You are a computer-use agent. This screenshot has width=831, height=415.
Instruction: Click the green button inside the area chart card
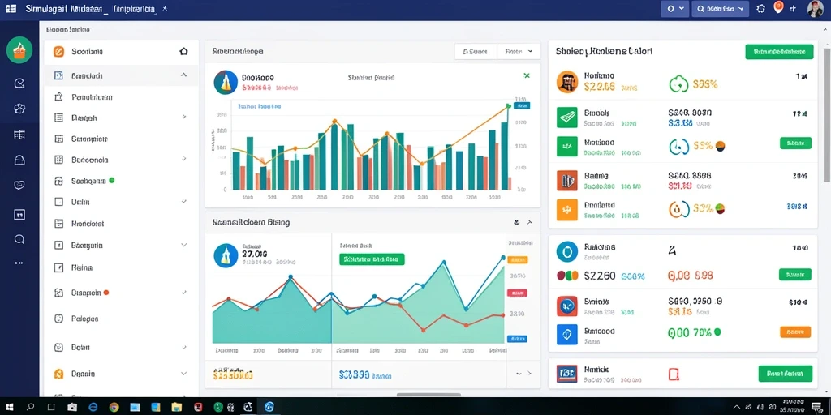tap(372, 259)
